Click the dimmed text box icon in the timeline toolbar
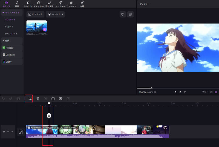 click(45, 99)
